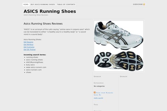Click the Tags sidebar heading
Image resolution: width=167 pixels, height=111 pixels.
click(96, 105)
